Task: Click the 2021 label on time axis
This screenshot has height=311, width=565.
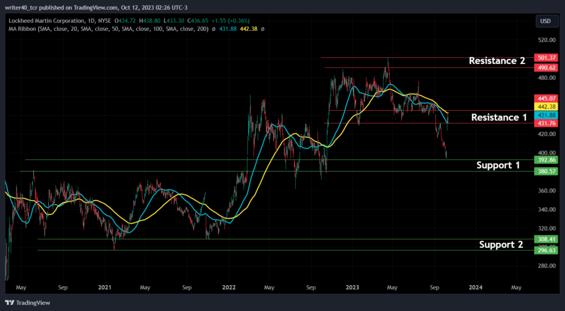Action: click(x=104, y=288)
